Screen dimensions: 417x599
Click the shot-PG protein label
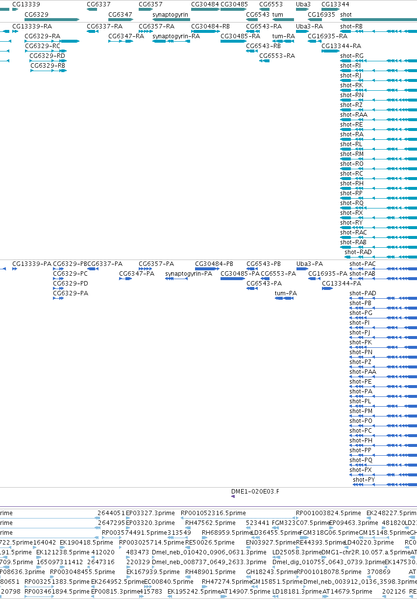pos(361,313)
